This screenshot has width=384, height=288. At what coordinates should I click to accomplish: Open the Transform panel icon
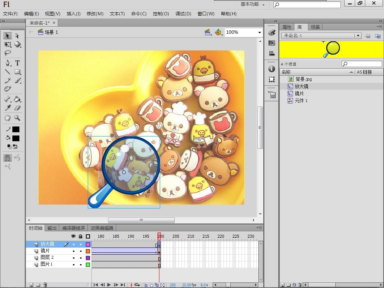point(271,79)
